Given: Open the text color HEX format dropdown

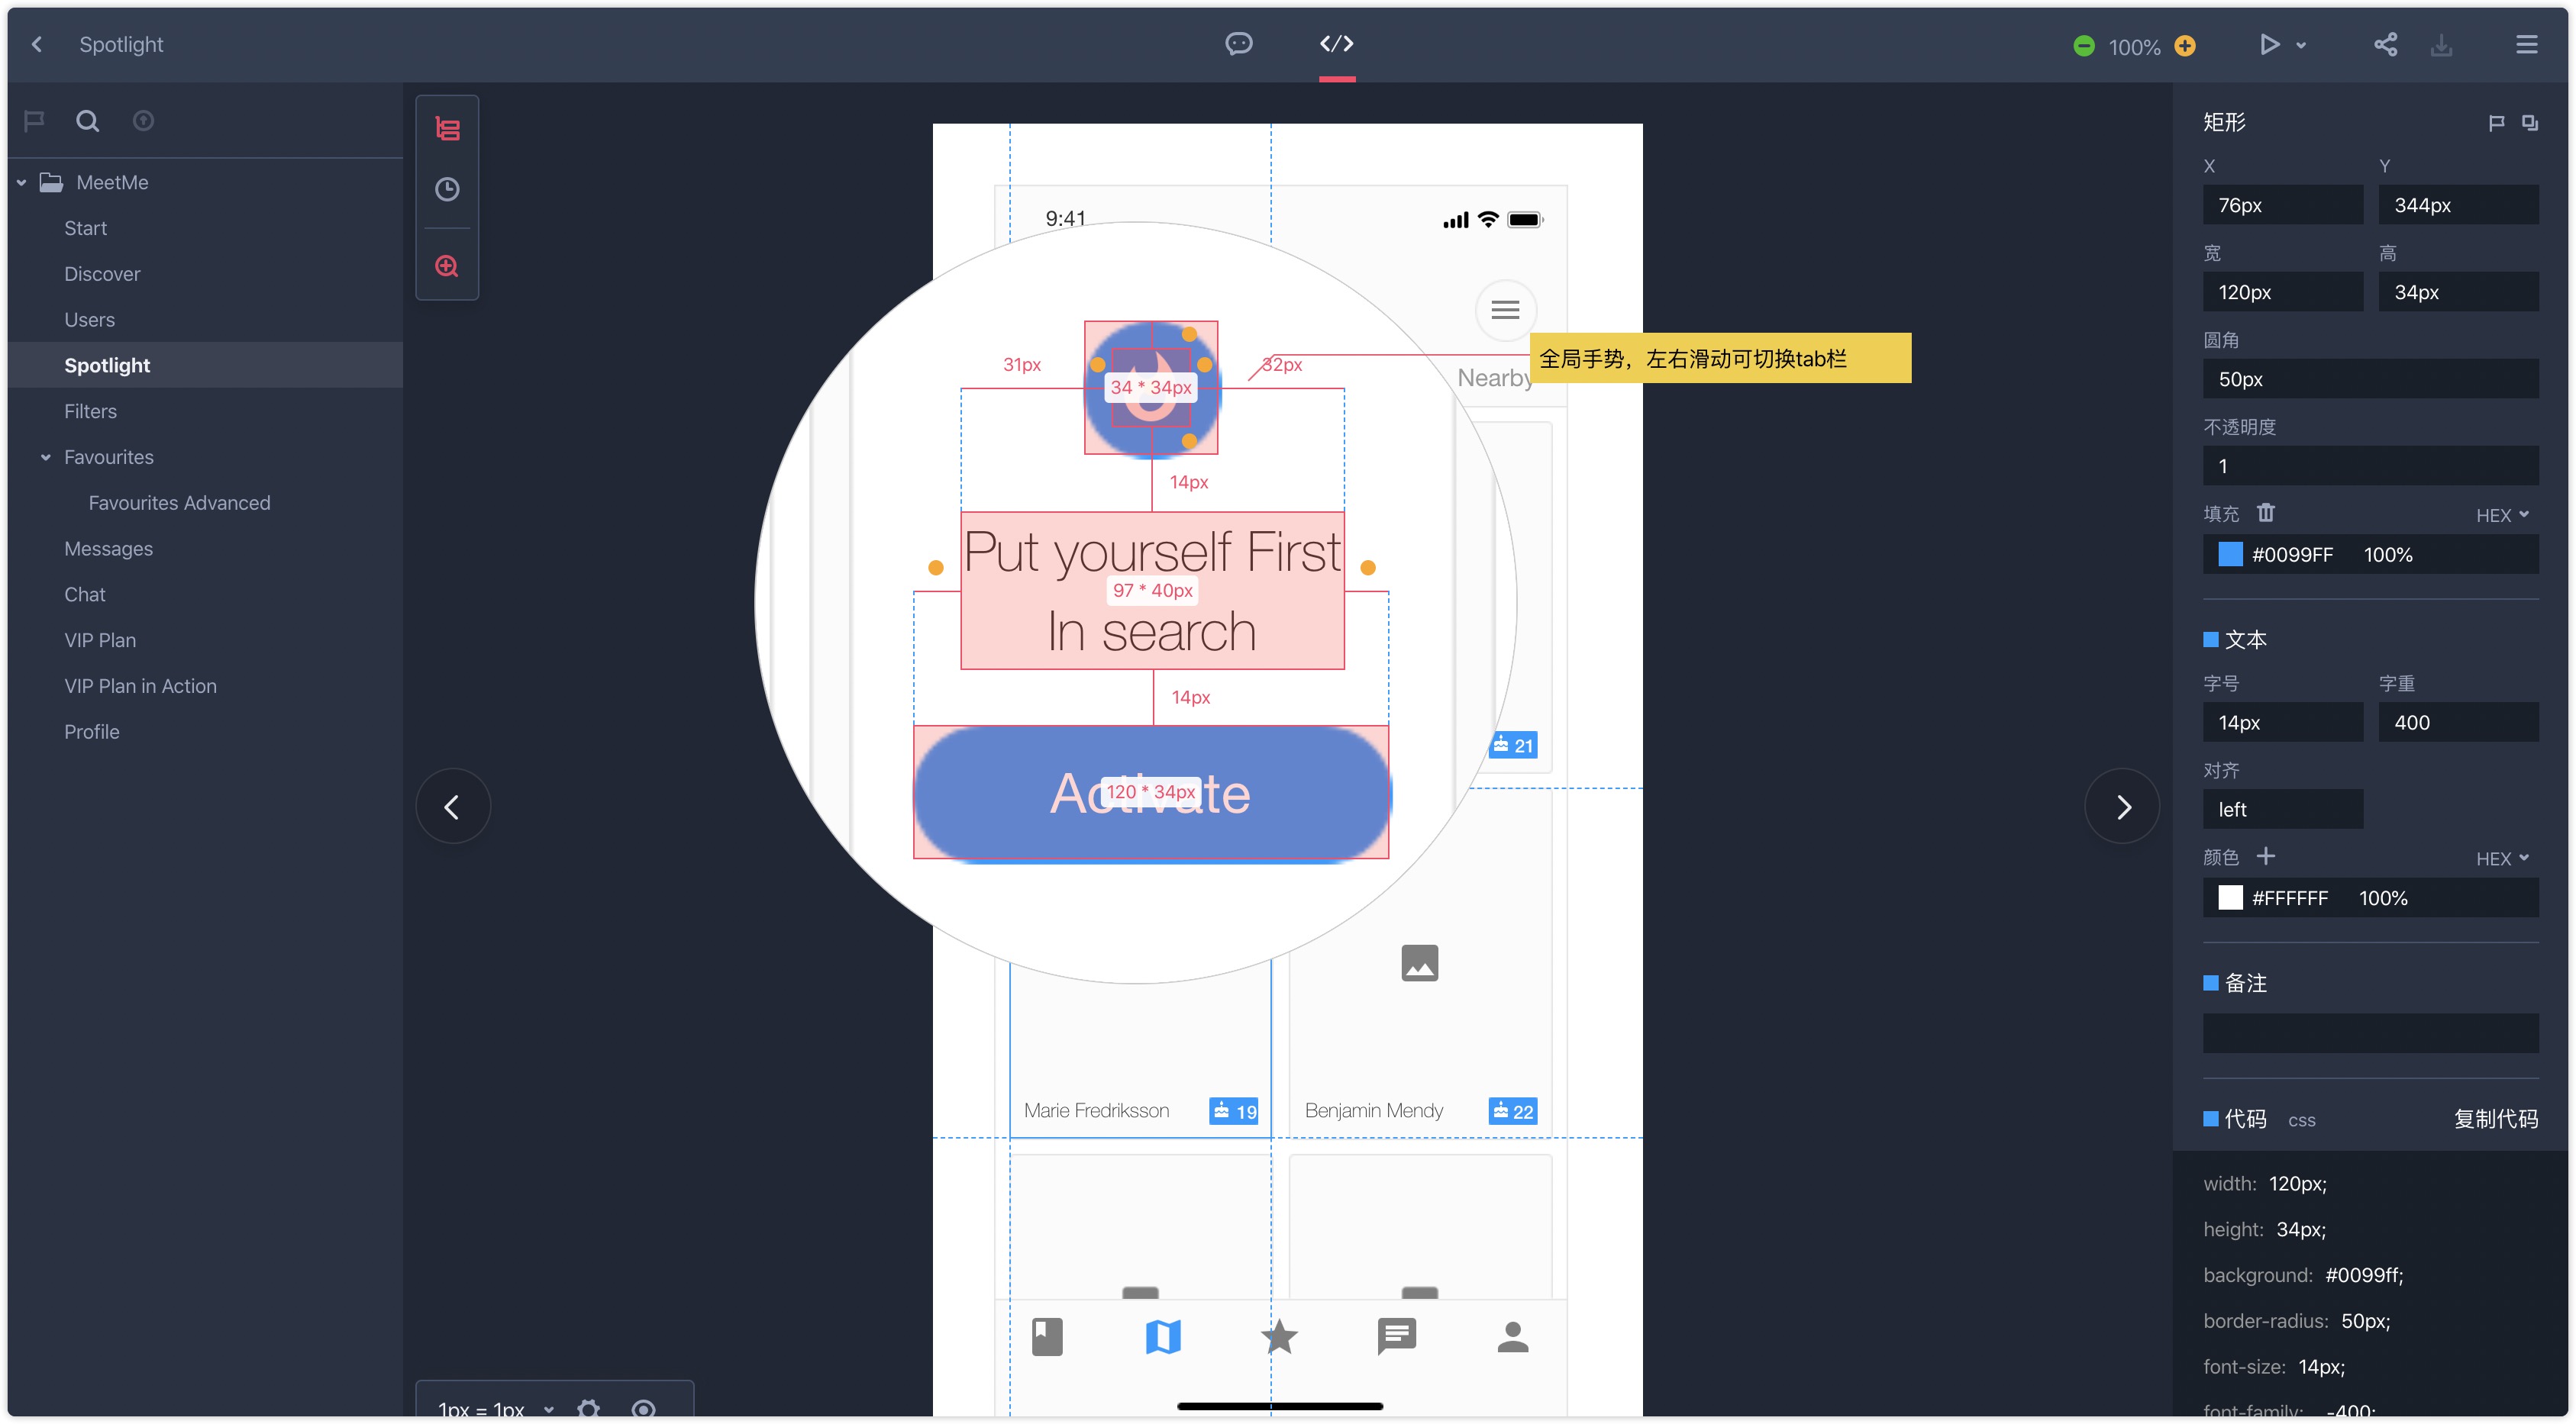Looking at the screenshot, I should (2502, 859).
